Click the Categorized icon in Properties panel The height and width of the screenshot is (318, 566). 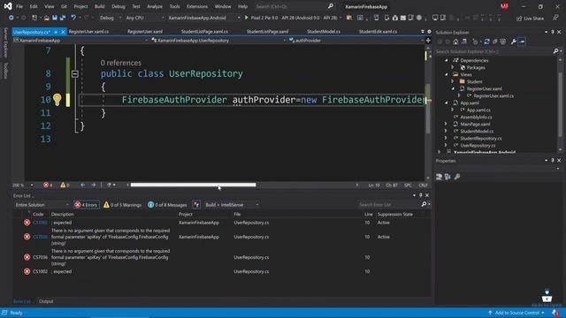click(439, 177)
